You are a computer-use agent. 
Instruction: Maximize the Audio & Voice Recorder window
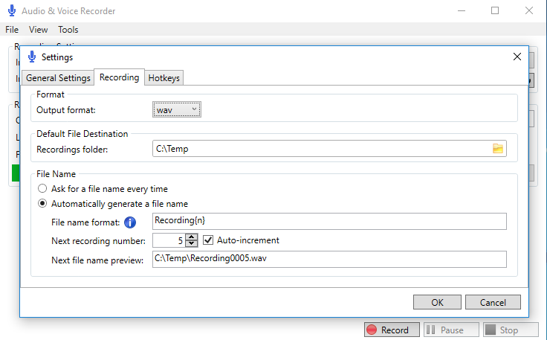(x=495, y=11)
